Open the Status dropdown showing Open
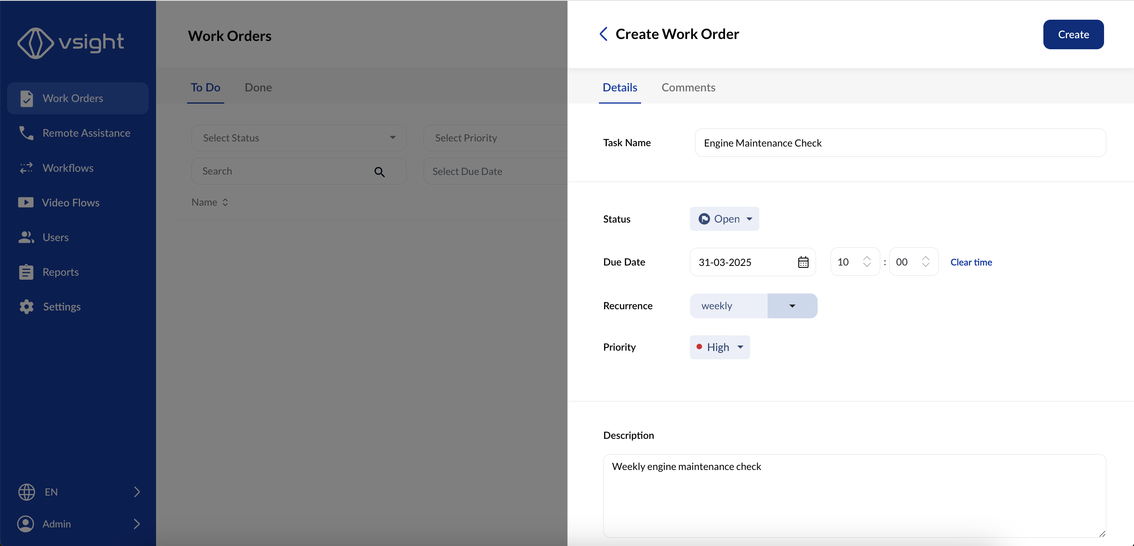Viewport: 1134px width, 546px height. pyautogui.click(x=724, y=219)
